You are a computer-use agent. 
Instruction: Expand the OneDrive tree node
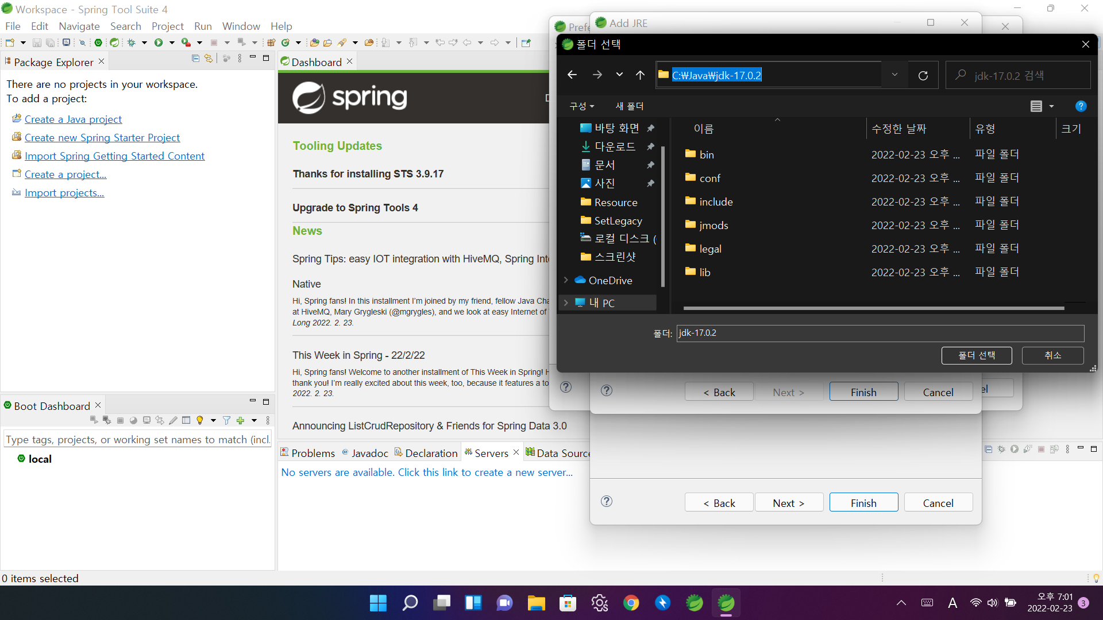(566, 280)
